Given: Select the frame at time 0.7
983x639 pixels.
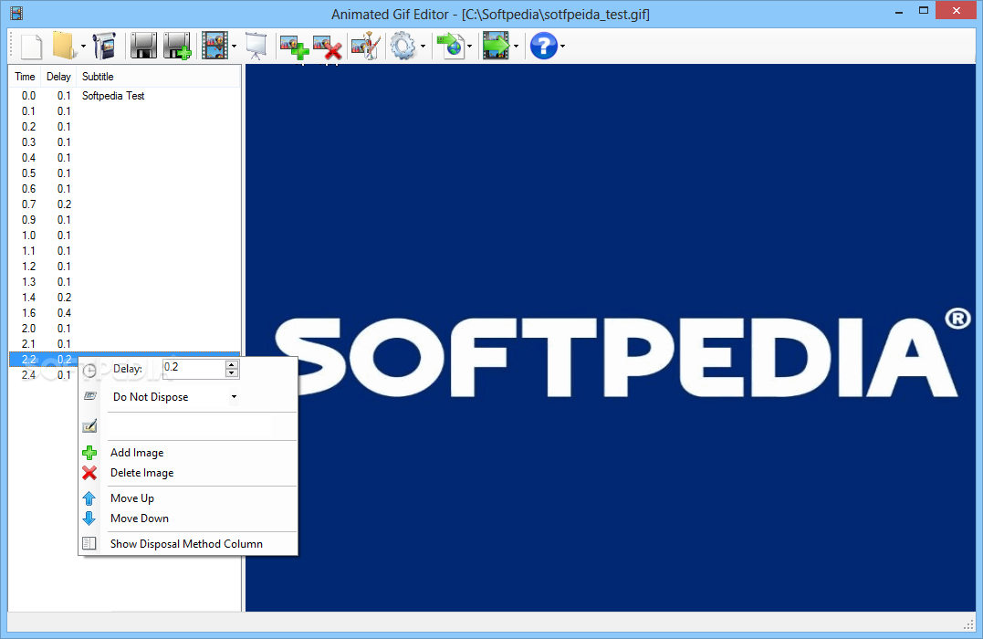Looking at the screenshot, I should coord(125,204).
